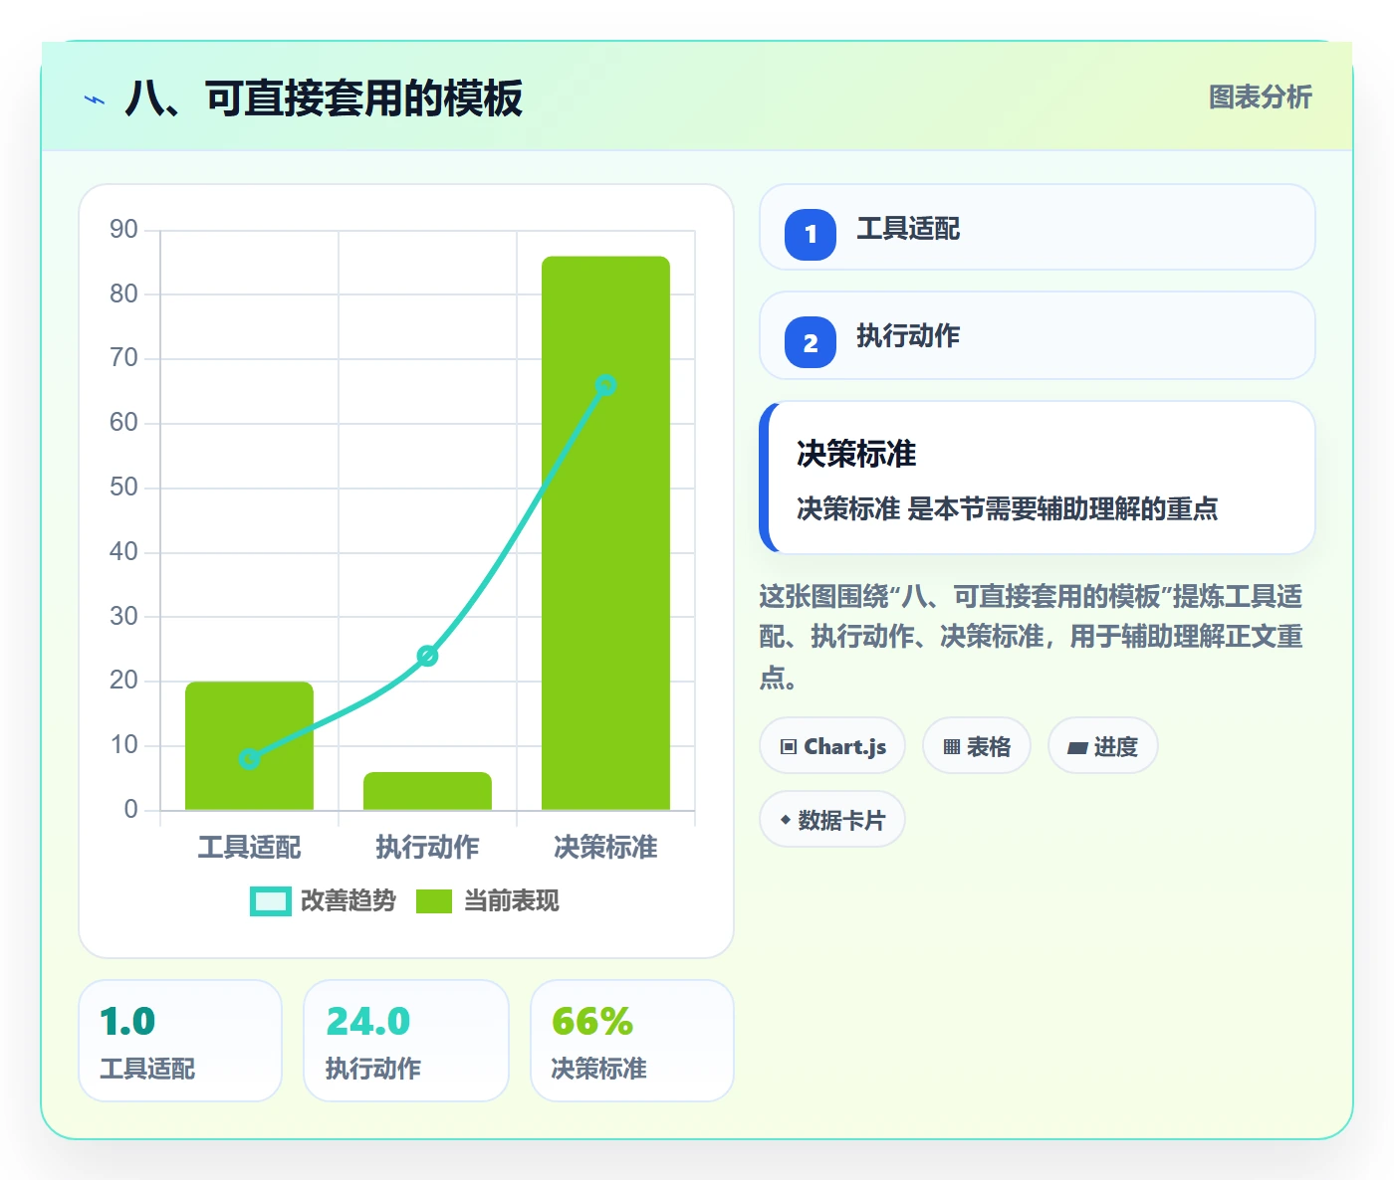Select the 执行动作 list item
The height and width of the screenshot is (1180, 1394).
coord(1037,335)
